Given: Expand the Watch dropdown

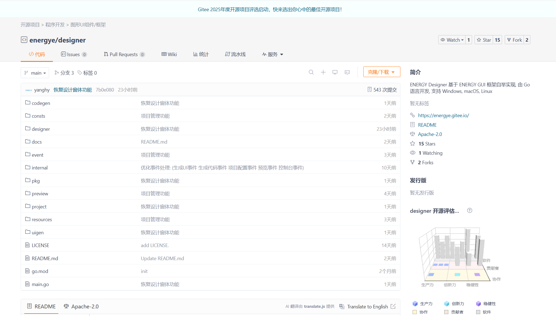Looking at the screenshot, I should (452, 40).
